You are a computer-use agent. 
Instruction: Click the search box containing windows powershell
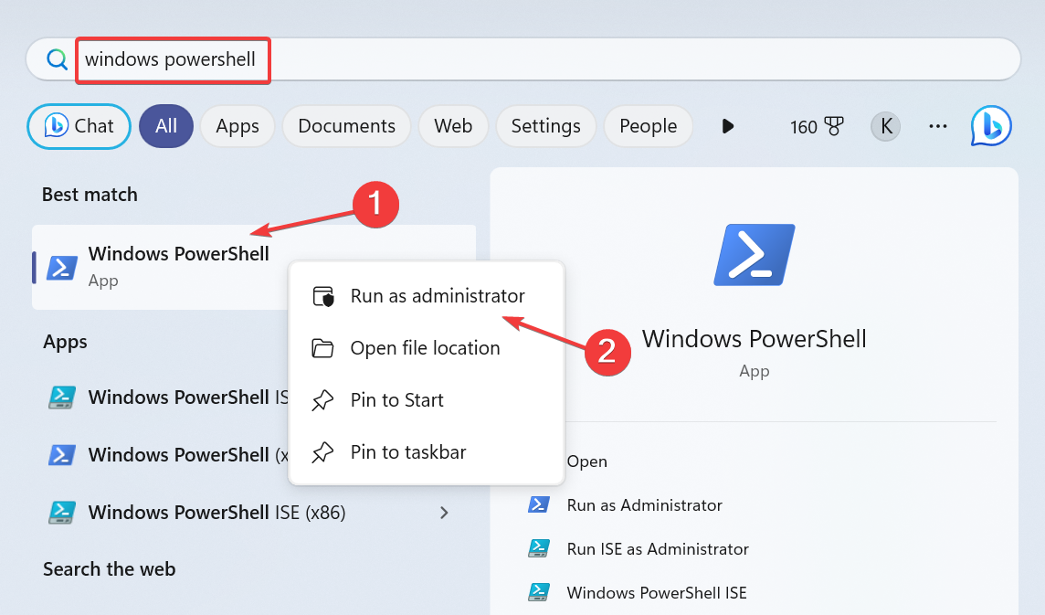point(548,59)
